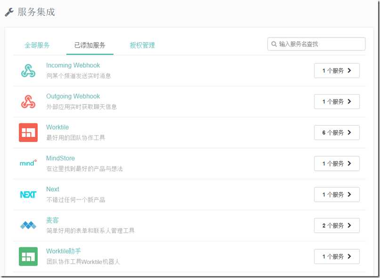Open MindStore 1 个服务 button
Screen dimensions: 380x278
tap(337, 164)
